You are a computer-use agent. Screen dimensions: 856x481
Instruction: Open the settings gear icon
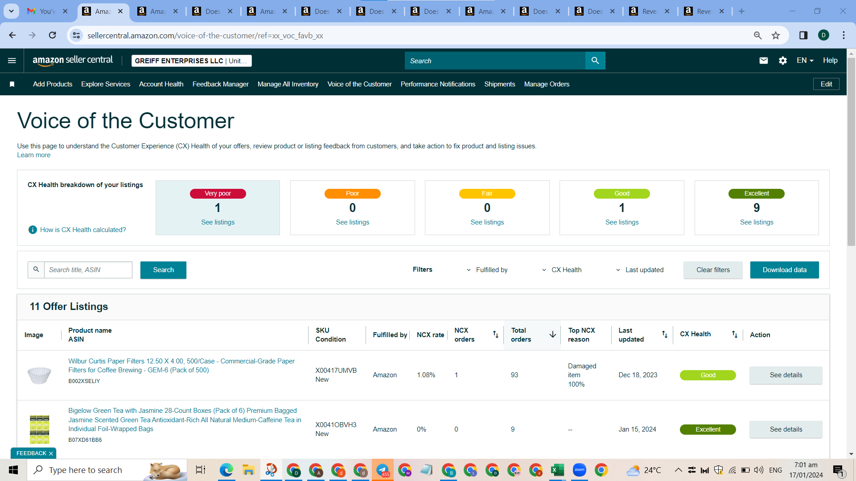(782, 61)
